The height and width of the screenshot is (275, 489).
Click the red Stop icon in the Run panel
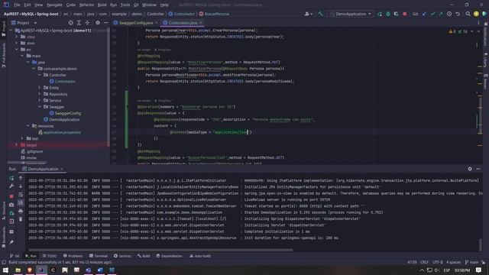tap(11, 196)
